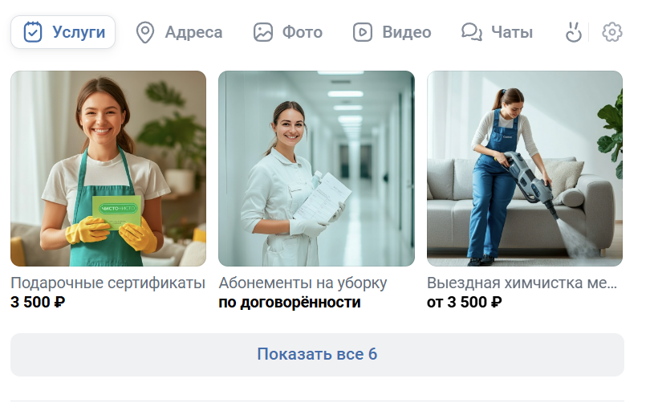Select the Услуги tab label

[x=79, y=32]
